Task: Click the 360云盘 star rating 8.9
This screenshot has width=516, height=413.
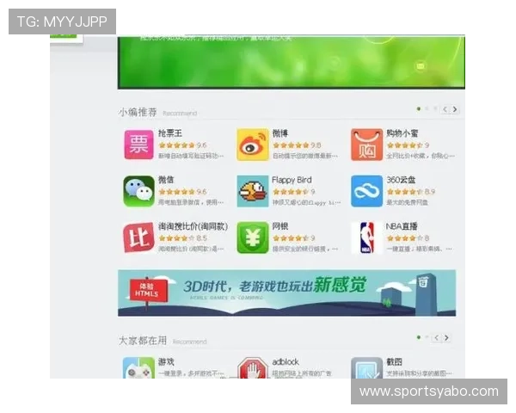Action: (x=411, y=192)
